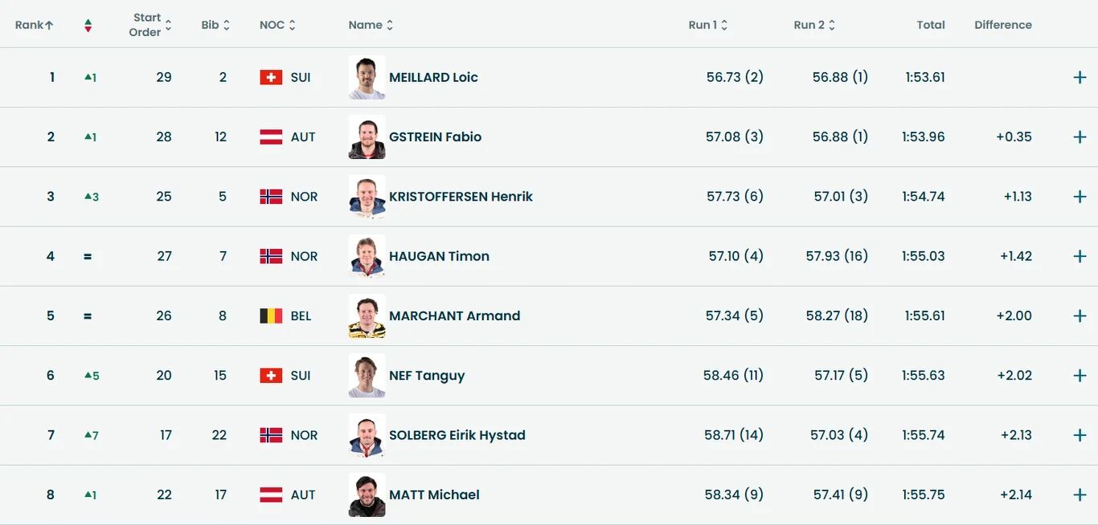
Task: Sort the table by the Rank column
Action: pos(34,24)
